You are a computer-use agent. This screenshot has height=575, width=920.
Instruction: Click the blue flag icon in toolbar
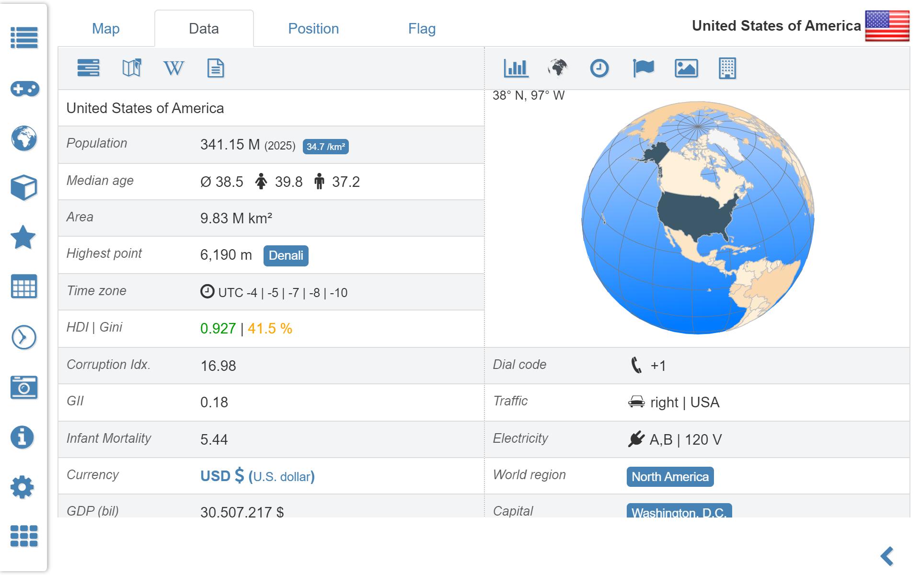pyautogui.click(x=643, y=68)
